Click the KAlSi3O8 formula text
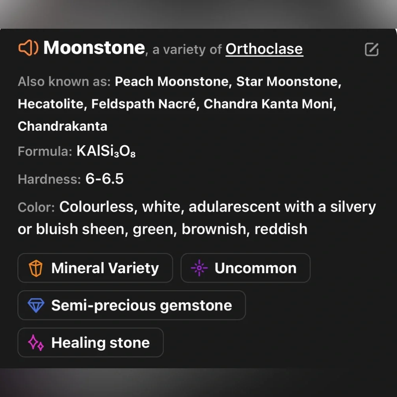397x397 pixels. [106, 151]
